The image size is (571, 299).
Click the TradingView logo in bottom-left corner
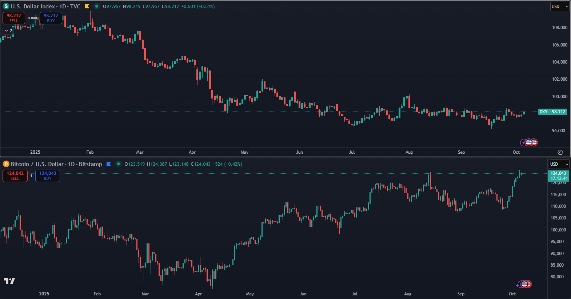[x=9, y=281]
